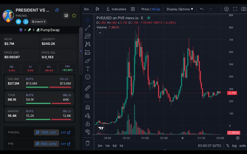Click the Search X button
Viewport: 247px width, 154px height.
coord(39,22)
